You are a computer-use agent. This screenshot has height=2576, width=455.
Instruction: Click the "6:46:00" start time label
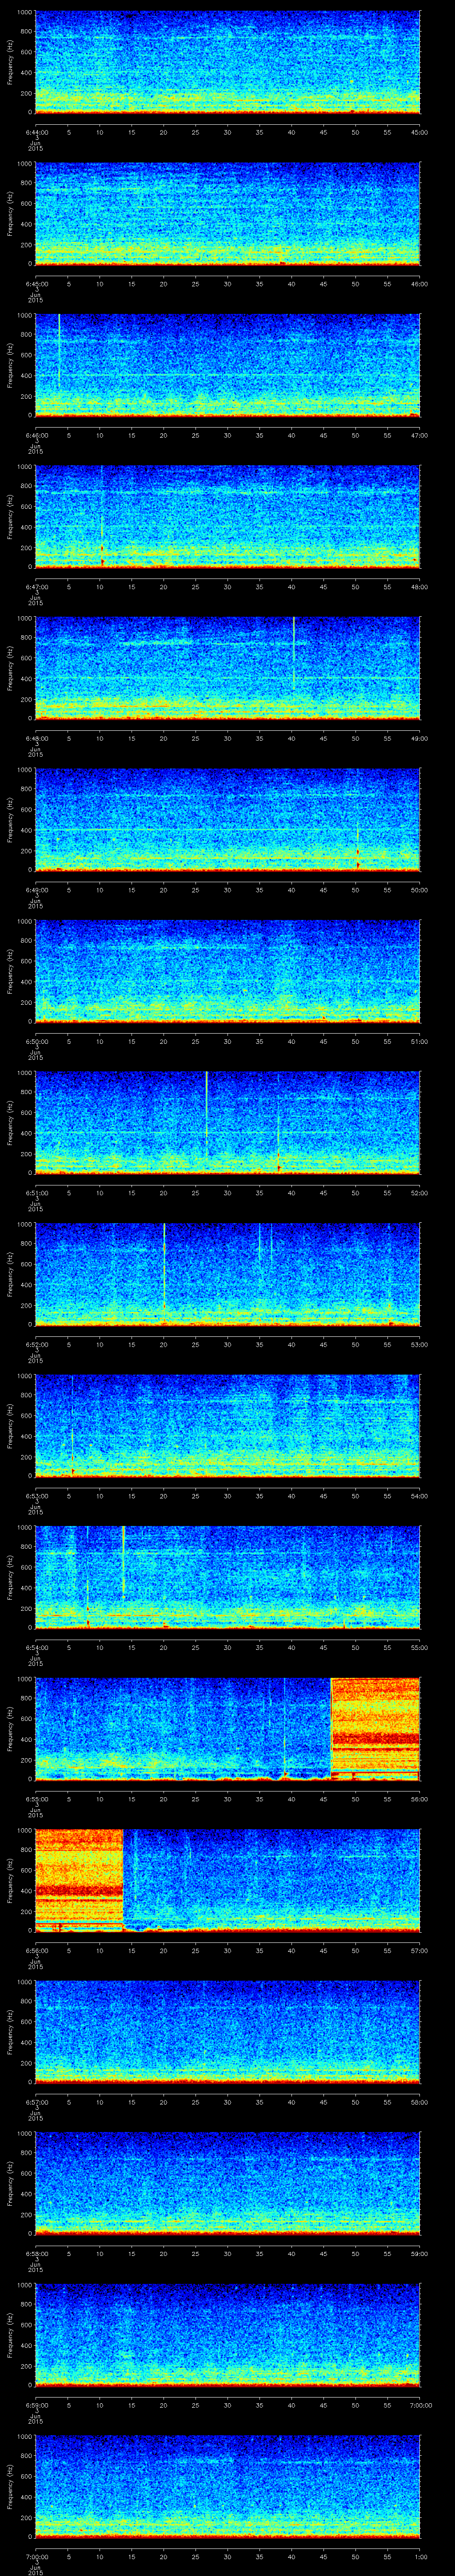click(x=36, y=435)
